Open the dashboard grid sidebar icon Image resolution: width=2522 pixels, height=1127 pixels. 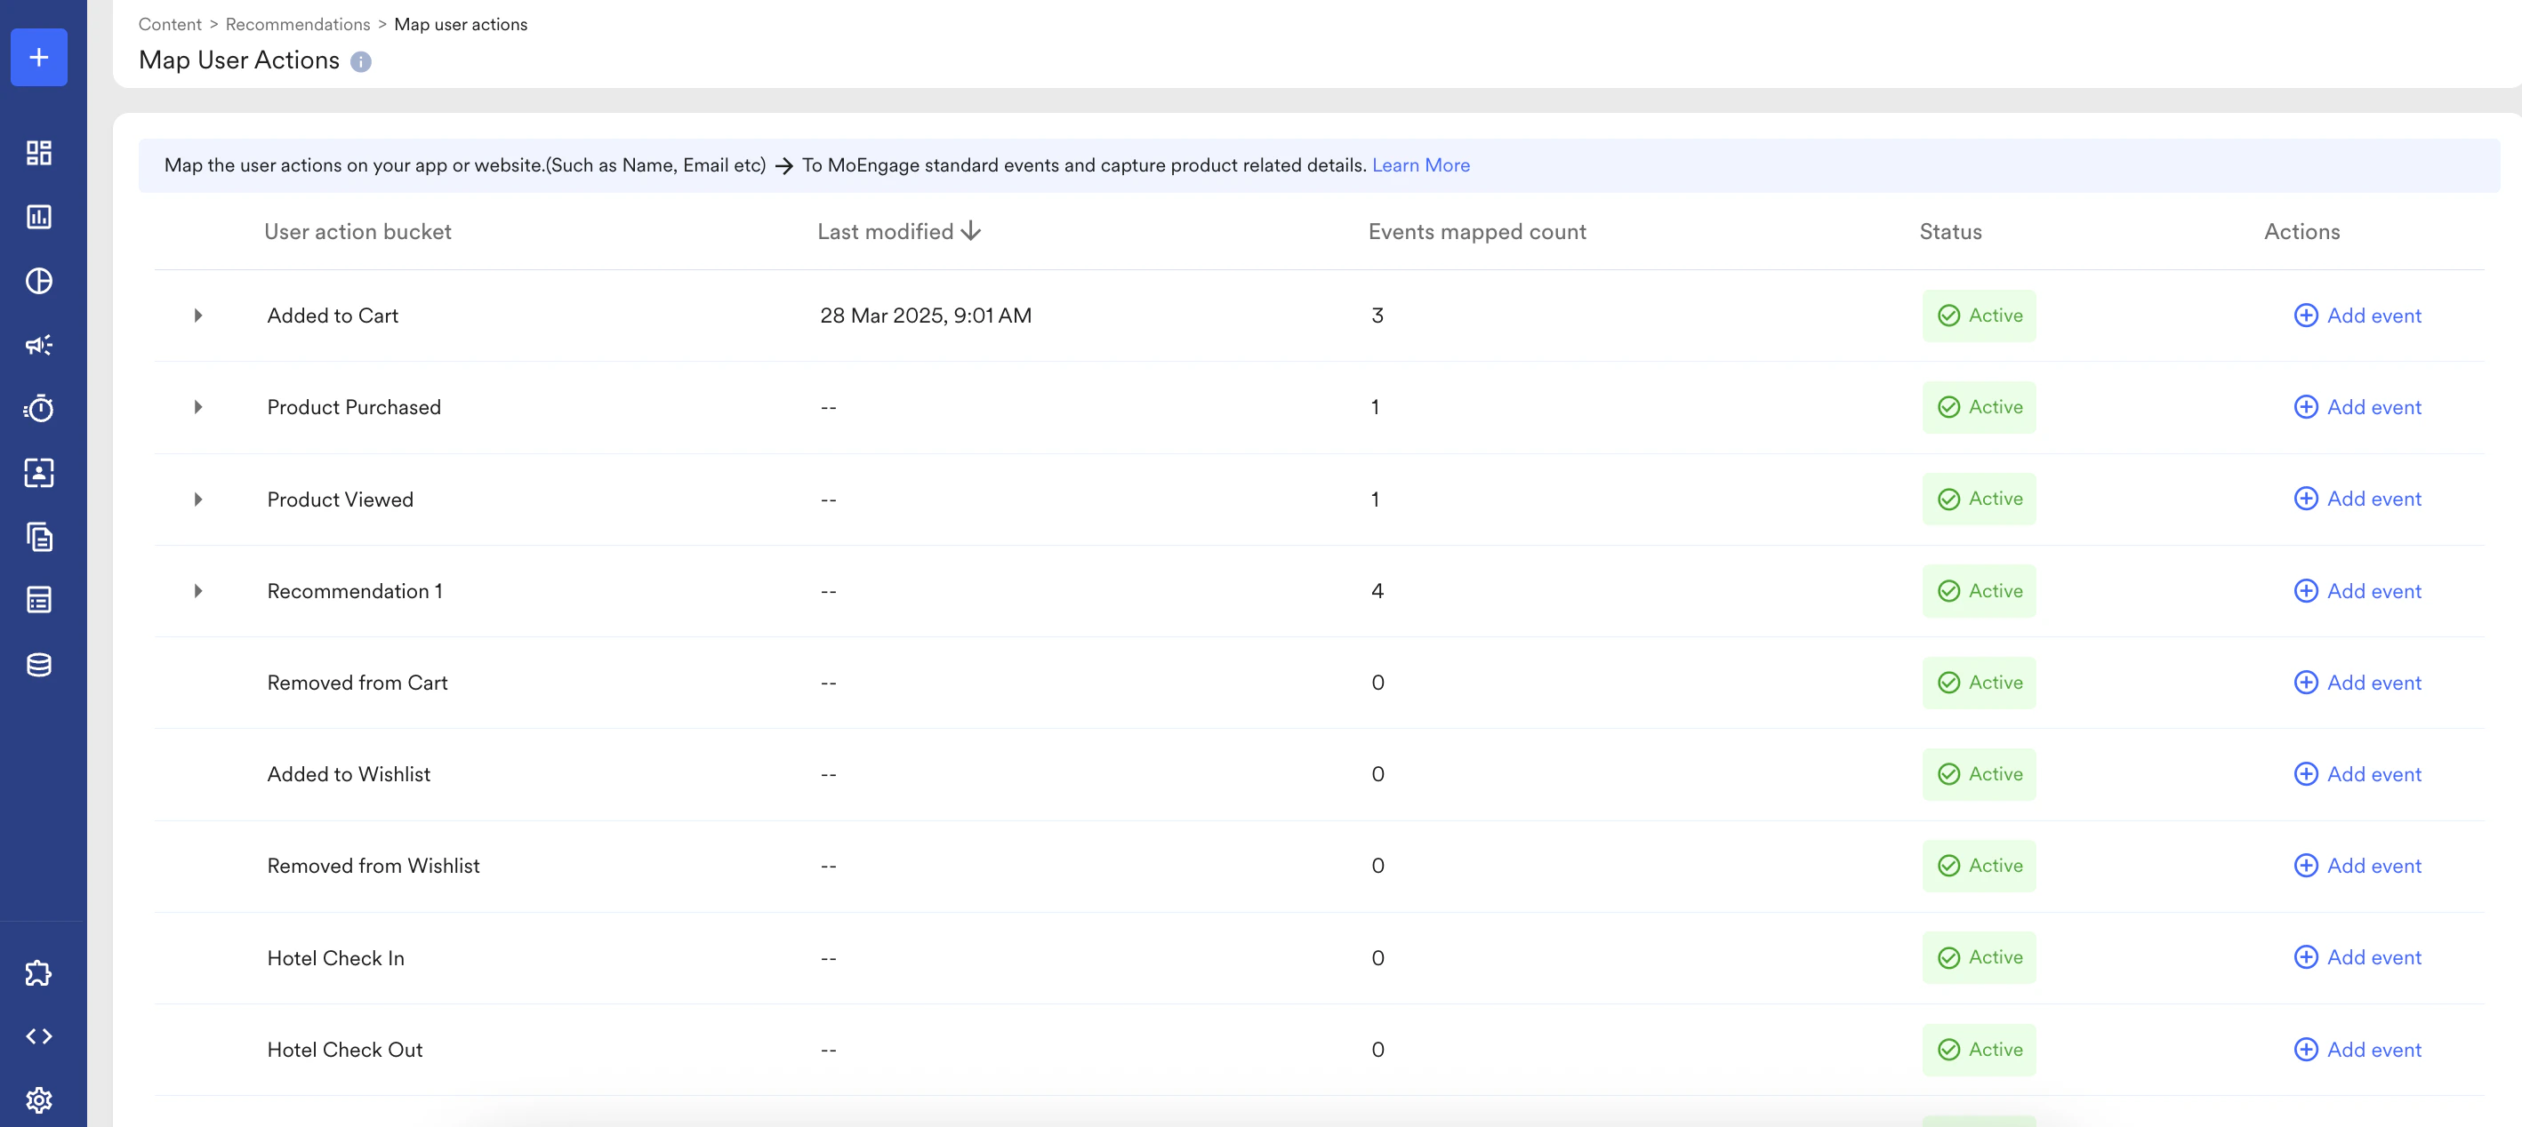pyautogui.click(x=39, y=153)
